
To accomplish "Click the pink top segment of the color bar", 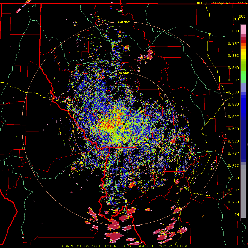I will (x=243, y=29).
